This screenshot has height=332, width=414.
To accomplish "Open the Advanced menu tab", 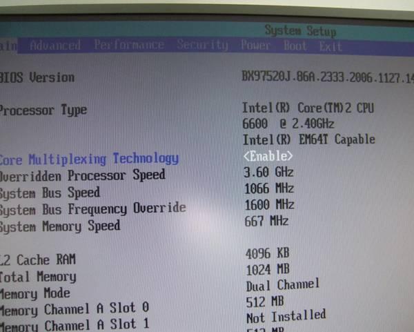I will click(x=55, y=46).
